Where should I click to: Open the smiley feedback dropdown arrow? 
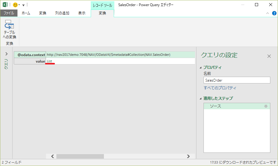pyautogui.click(x=19, y=5)
